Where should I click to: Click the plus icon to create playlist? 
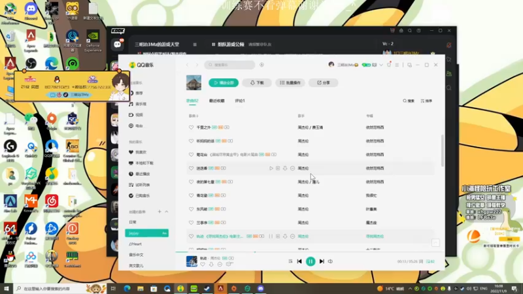point(160,212)
